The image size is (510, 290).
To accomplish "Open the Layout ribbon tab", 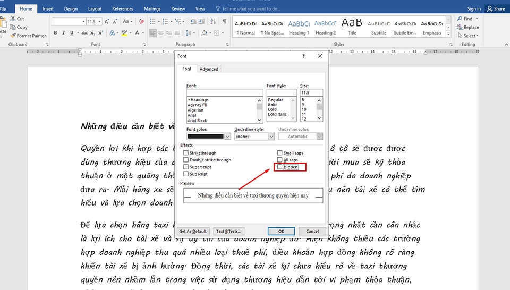I will pos(95,9).
